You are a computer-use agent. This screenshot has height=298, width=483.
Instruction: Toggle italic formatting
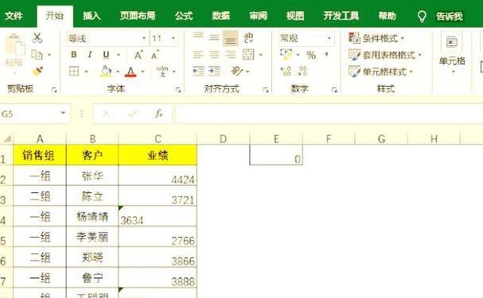coord(90,55)
